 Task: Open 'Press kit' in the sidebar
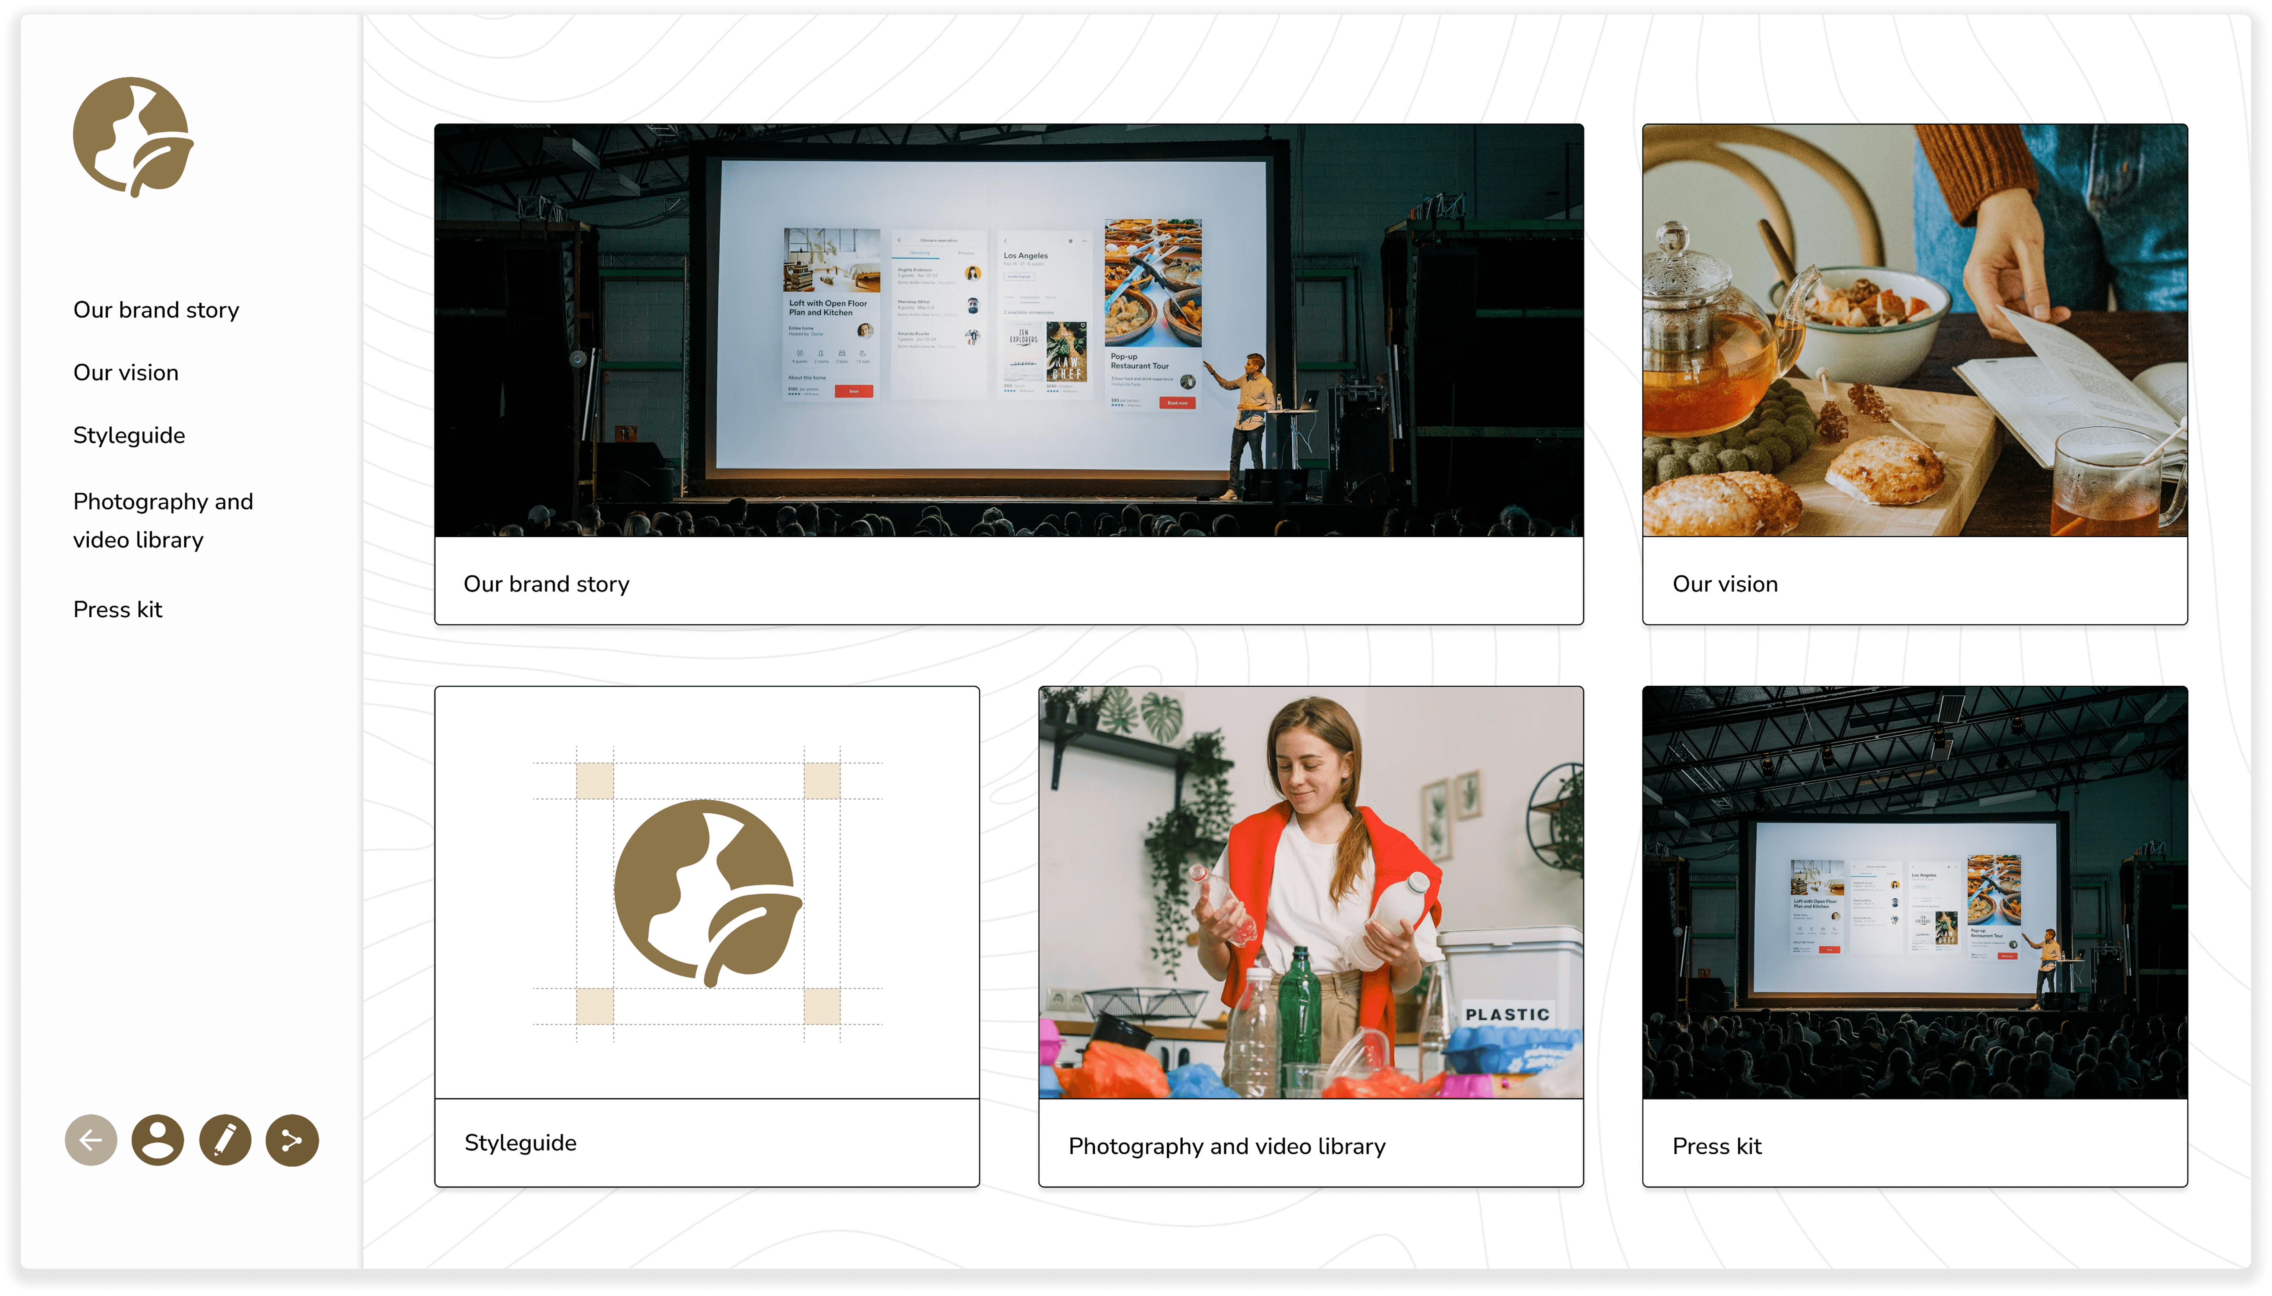118,610
